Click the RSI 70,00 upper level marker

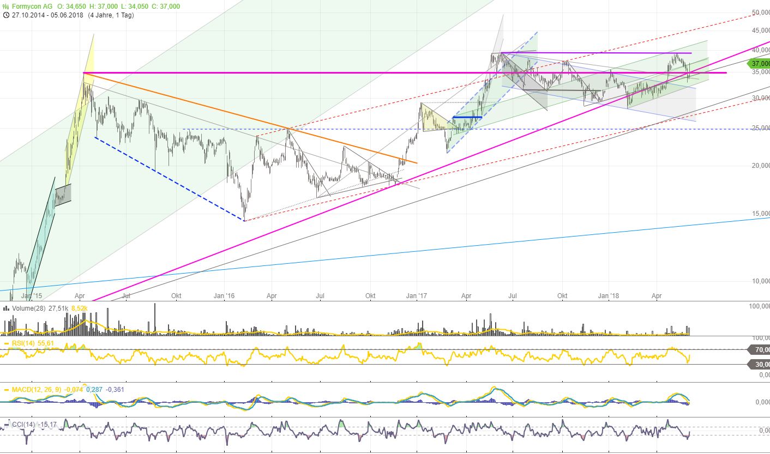[x=759, y=349]
